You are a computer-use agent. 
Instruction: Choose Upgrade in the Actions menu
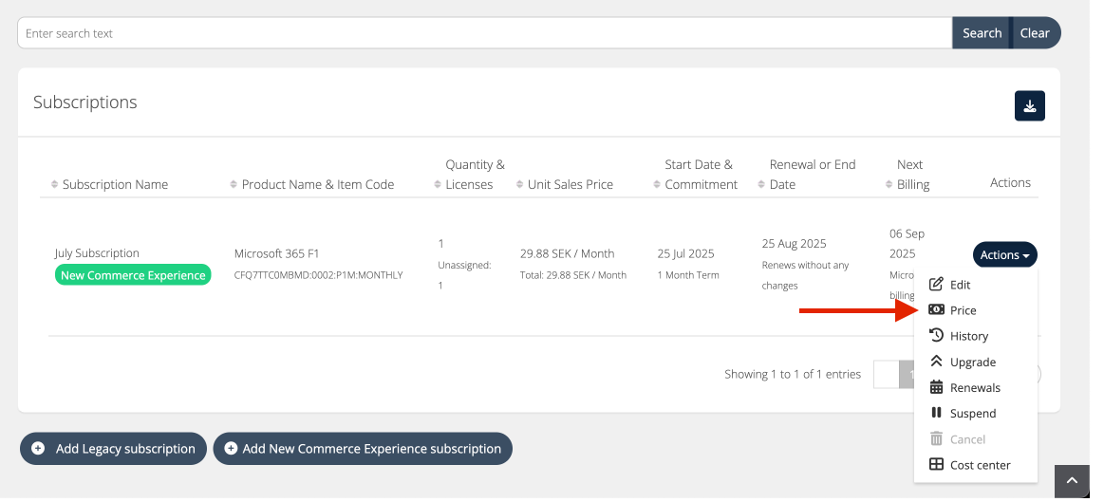972,362
